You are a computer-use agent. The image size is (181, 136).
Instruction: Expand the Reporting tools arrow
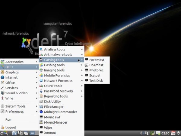[x=82, y=96]
